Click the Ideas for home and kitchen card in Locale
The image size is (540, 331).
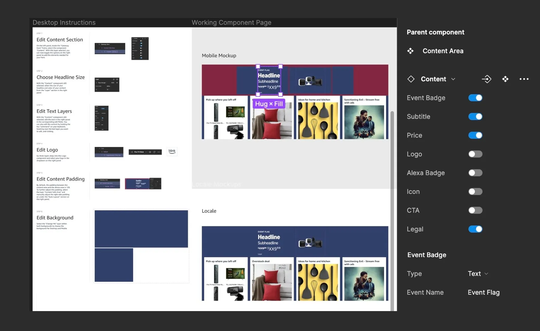318,279
